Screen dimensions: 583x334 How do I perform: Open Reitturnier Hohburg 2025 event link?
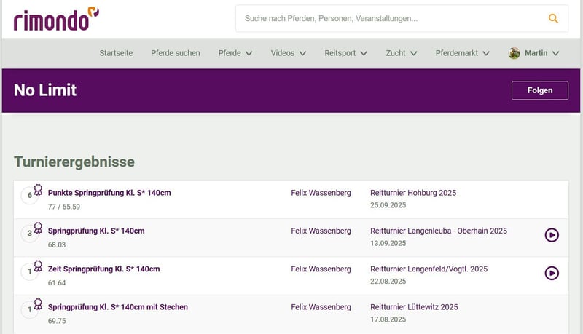tap(412, 193)
